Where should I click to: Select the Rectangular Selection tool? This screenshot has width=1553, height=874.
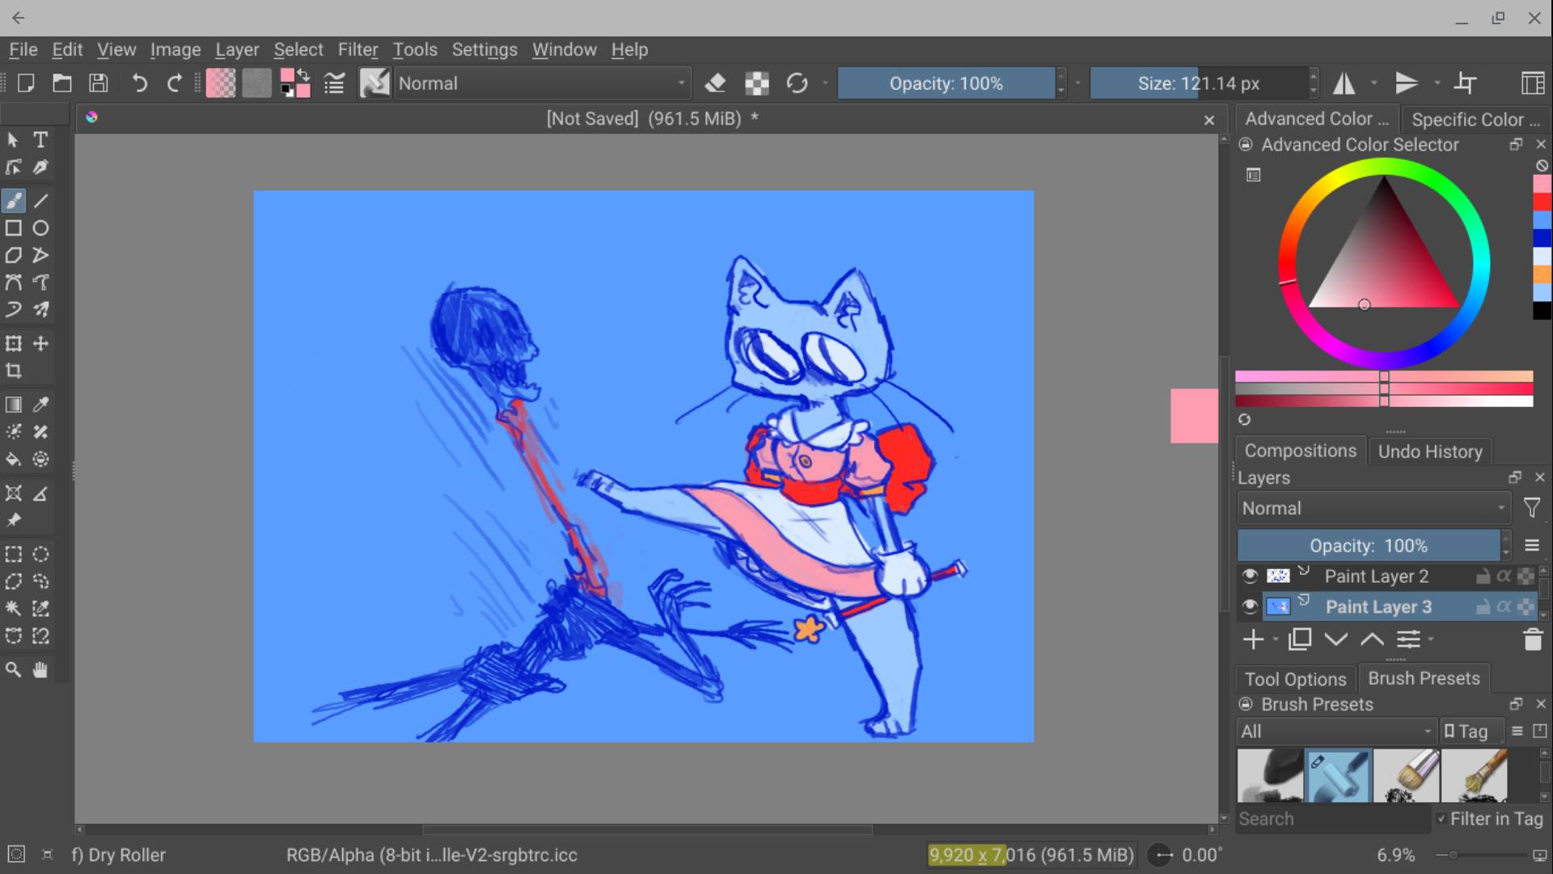pyautogui.click(x=14, y=554)
